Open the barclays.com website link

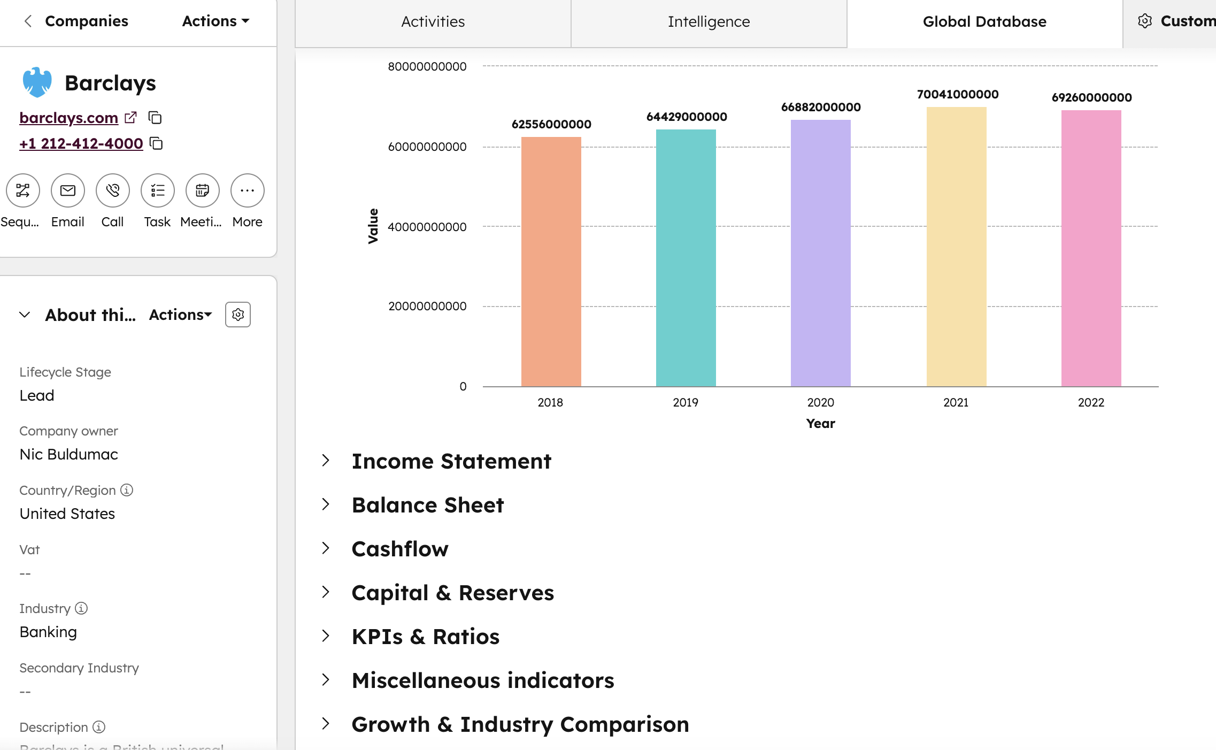click(x=69, y=117)
